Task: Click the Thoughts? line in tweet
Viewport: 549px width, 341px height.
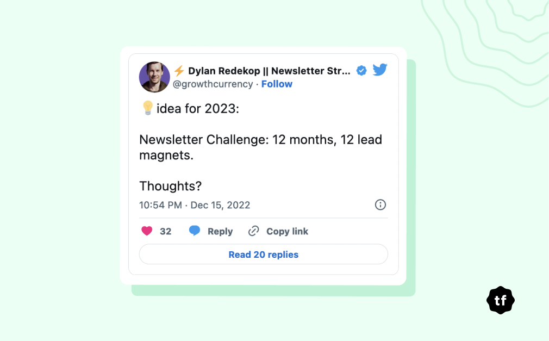Action: click(171, 186)
